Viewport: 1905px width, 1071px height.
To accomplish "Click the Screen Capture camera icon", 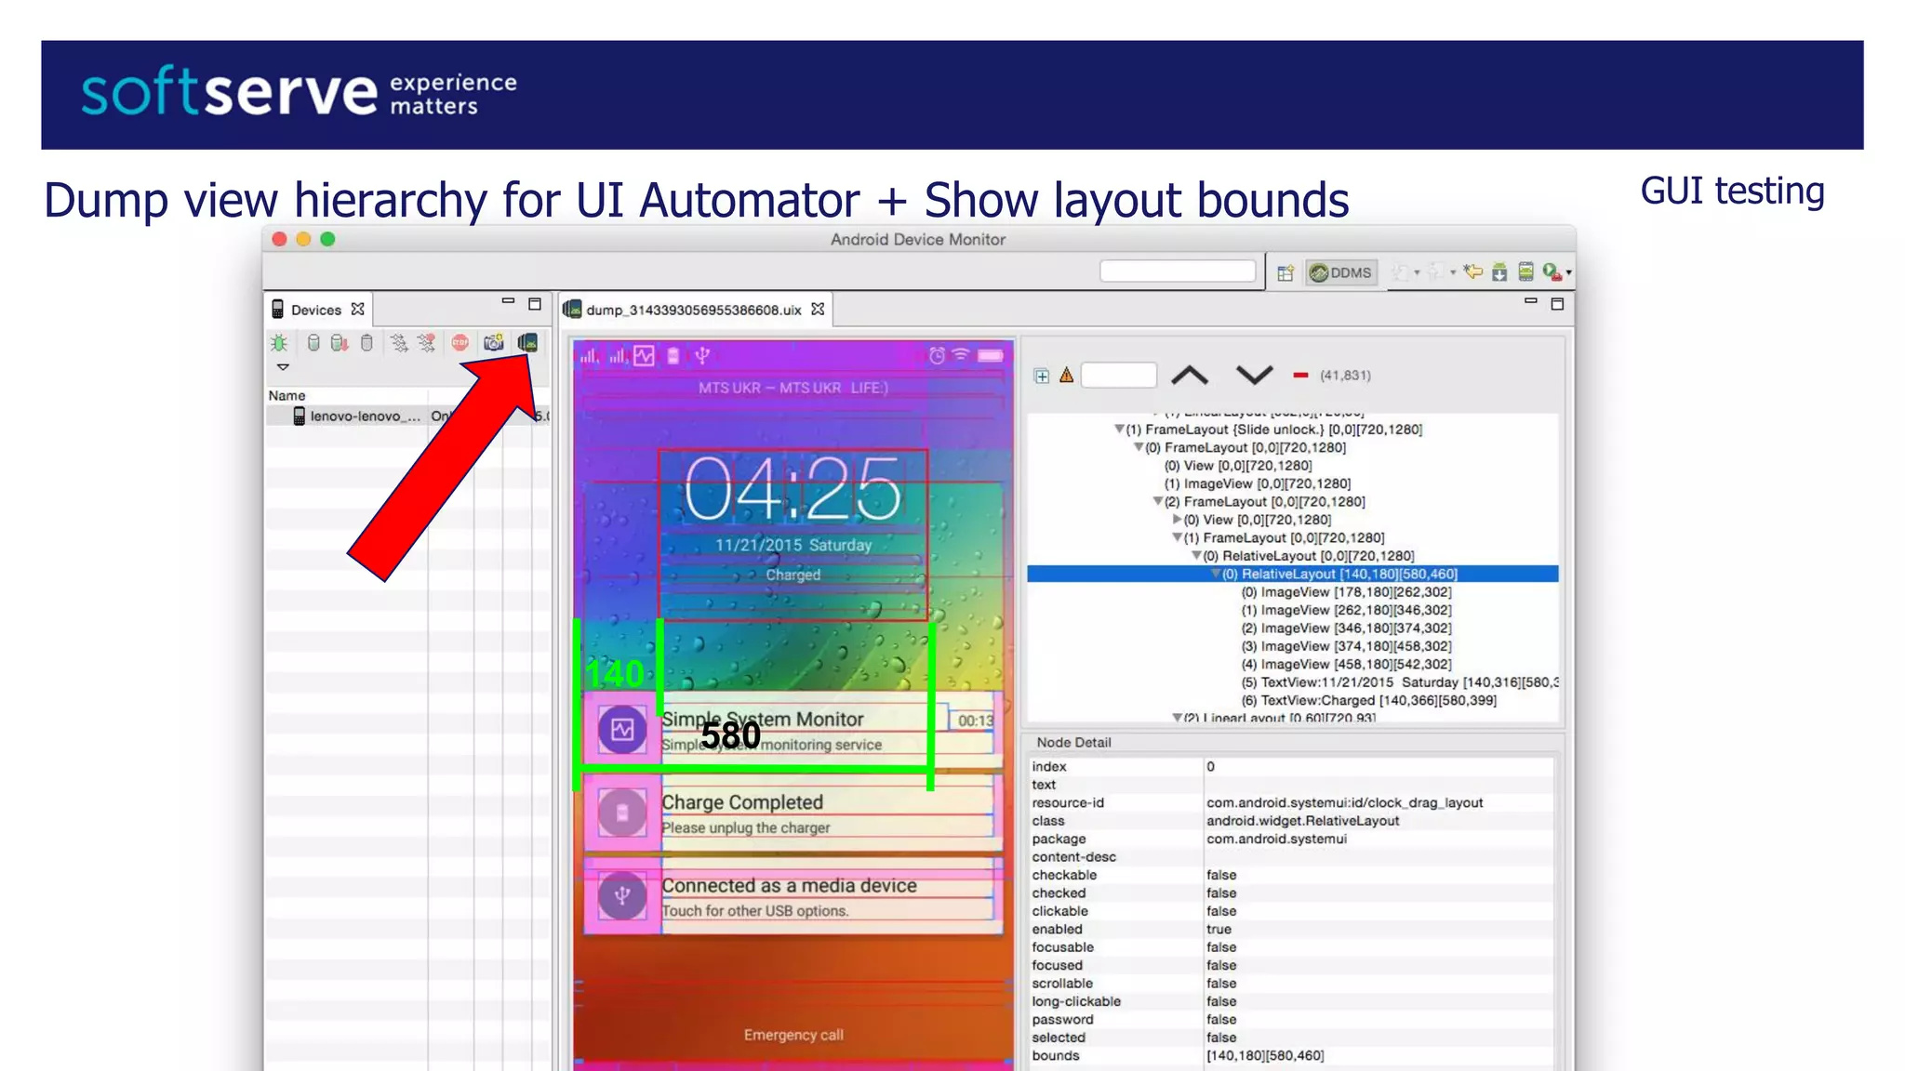I will 493,343.
